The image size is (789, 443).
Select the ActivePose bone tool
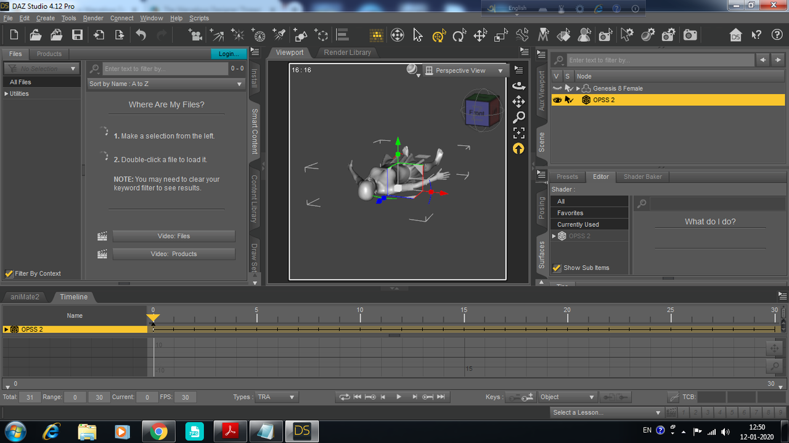[522, 35]
